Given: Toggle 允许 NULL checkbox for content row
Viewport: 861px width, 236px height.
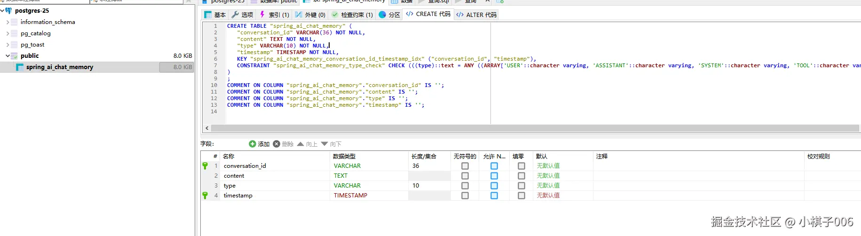Looking at the screenshot, I should (x=494, y=176).
